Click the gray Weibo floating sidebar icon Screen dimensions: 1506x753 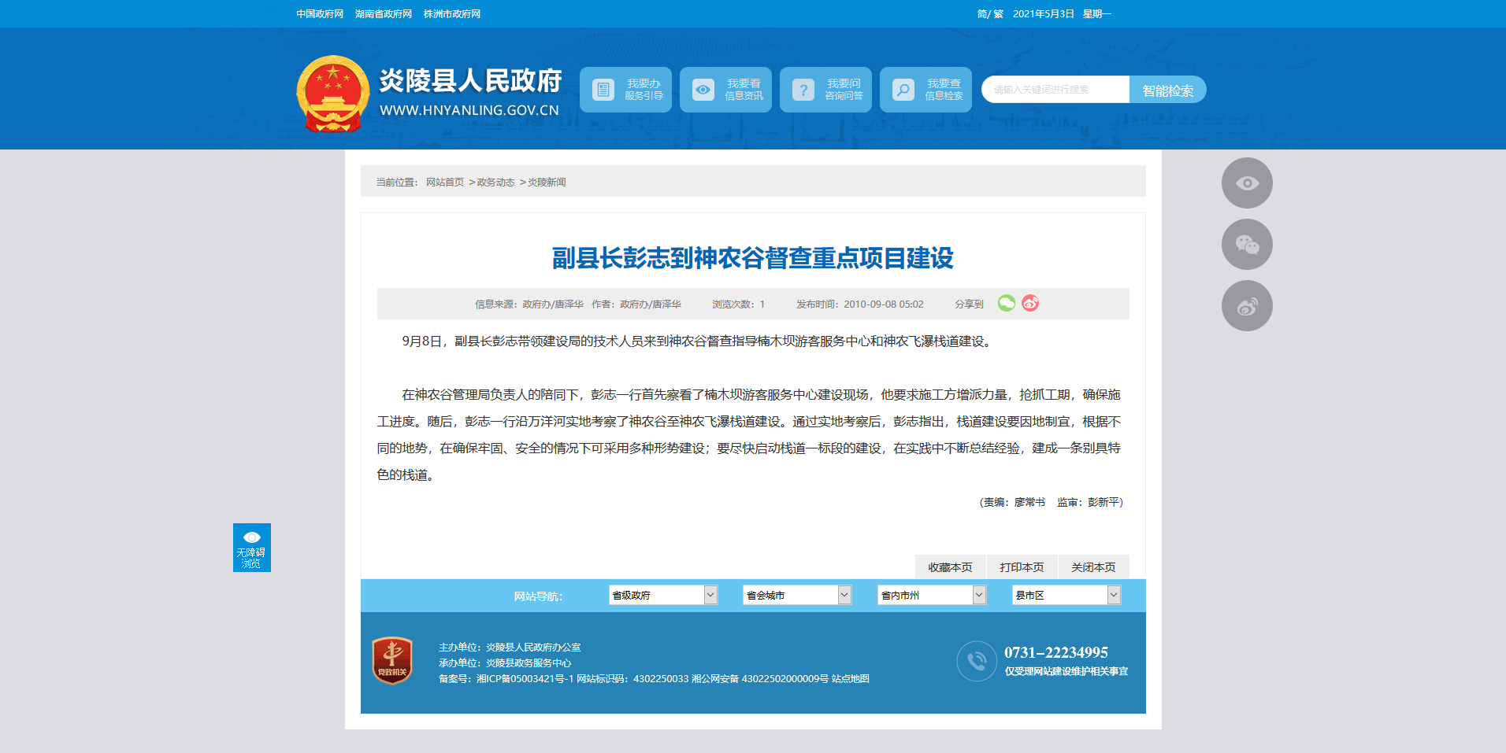point(1247,306)
